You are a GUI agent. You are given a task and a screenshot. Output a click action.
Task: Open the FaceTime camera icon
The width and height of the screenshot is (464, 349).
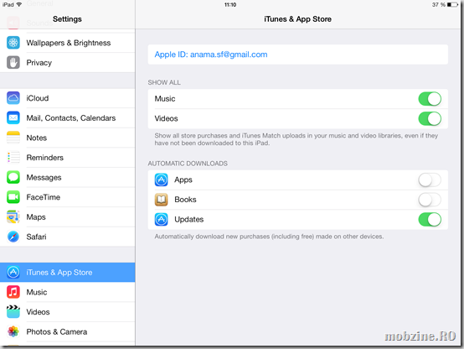click(13, 197)
